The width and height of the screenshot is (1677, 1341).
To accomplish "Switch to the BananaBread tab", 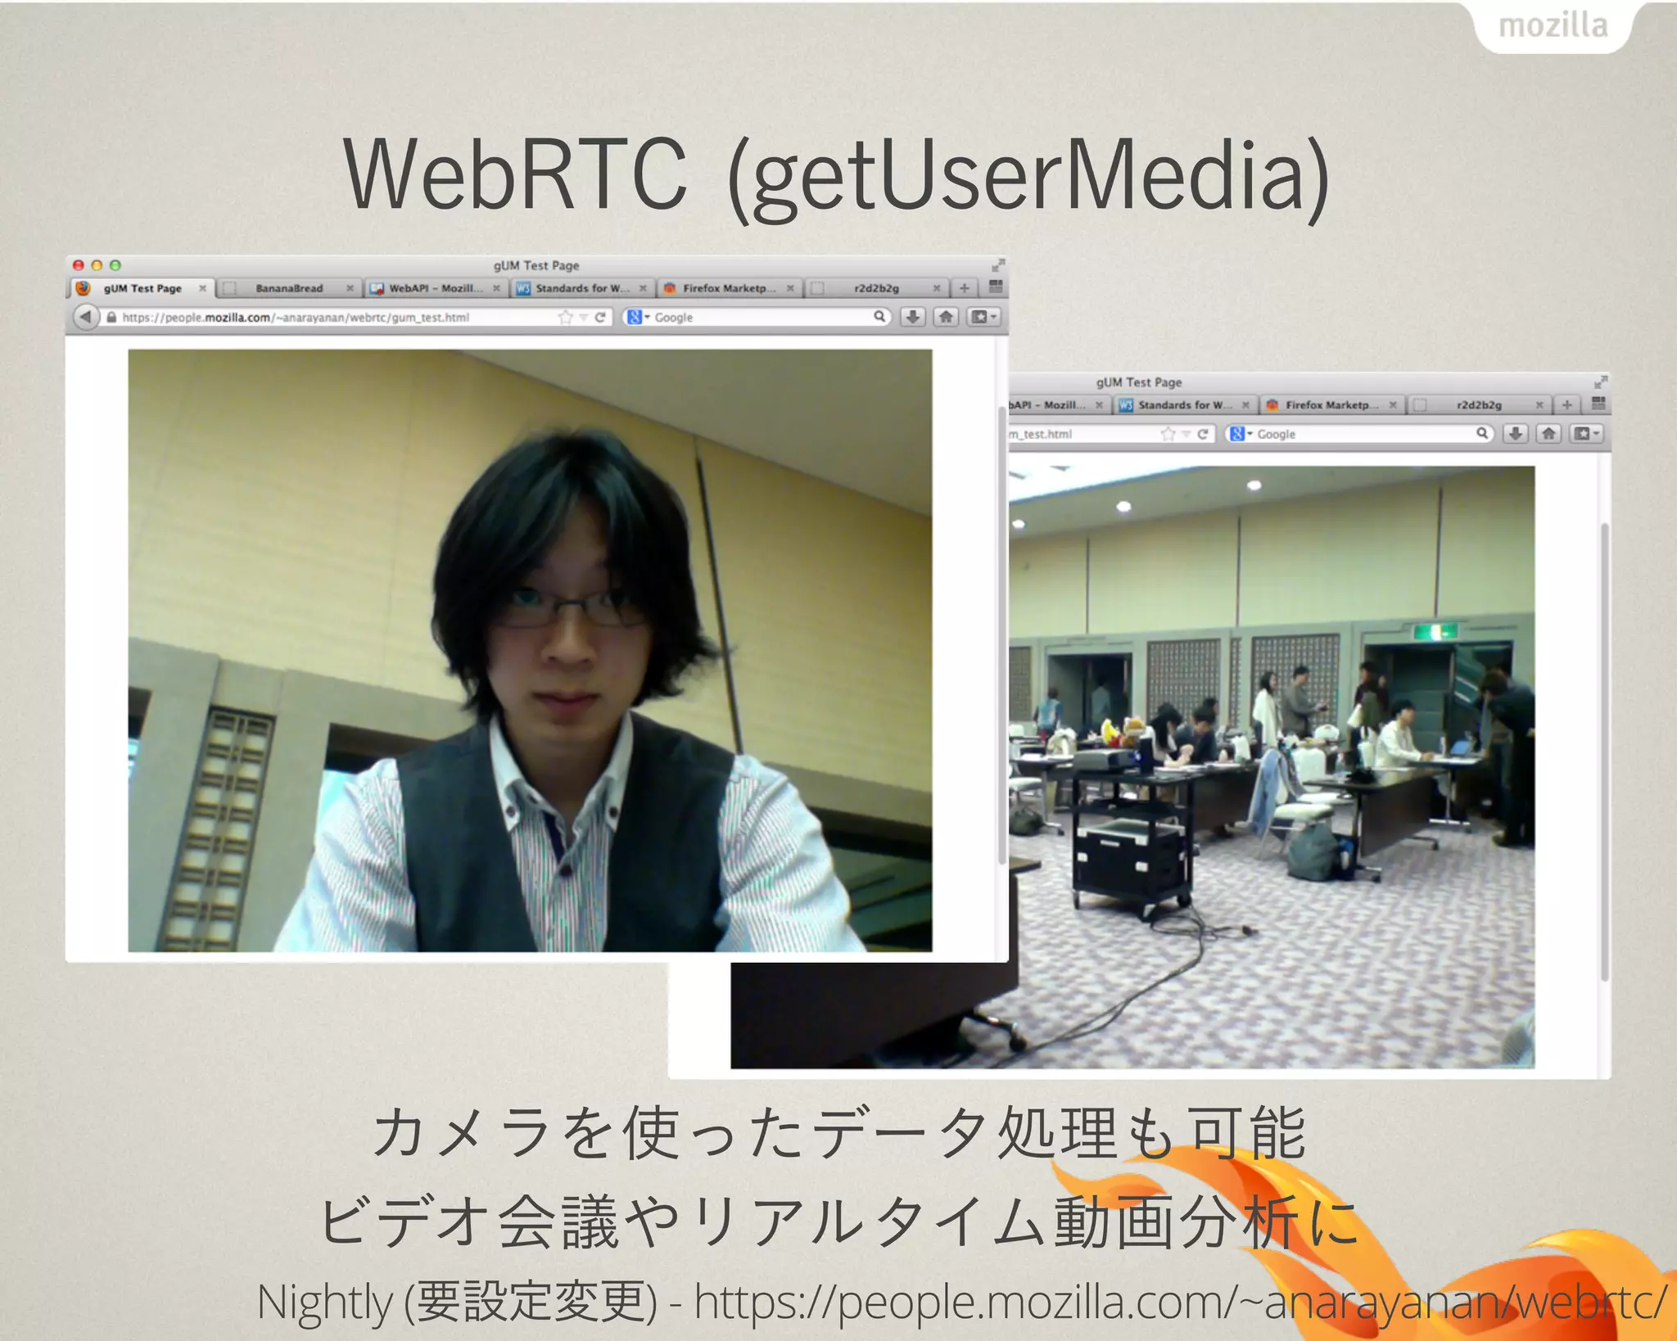I will 289,288.
